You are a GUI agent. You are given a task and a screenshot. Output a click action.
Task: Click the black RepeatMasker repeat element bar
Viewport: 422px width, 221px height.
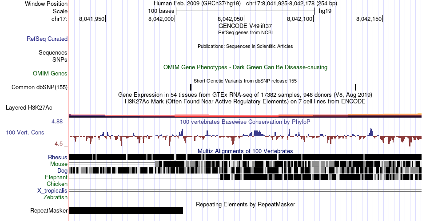126,210
